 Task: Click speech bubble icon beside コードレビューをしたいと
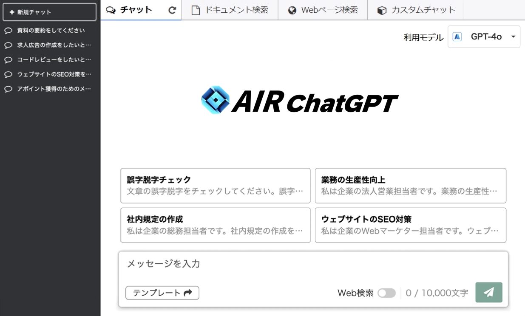(x=8, y=60)
